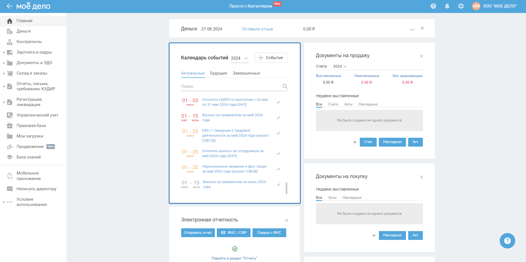The width and height of the screenshot is (526, 262).
Task: Open the help question mark in header
Action: coord(433,6)
